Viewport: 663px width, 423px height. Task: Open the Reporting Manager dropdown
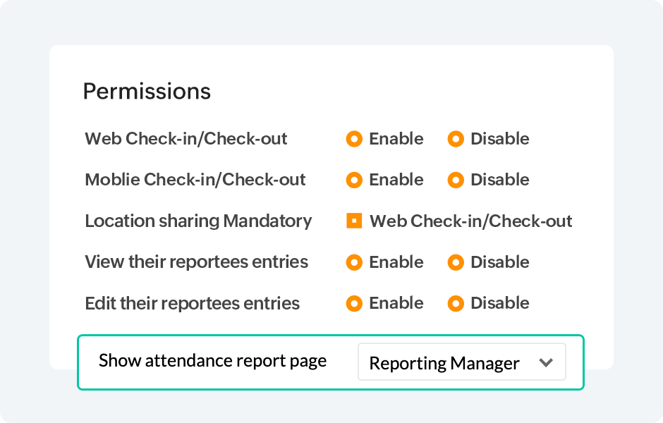point(461,362)
